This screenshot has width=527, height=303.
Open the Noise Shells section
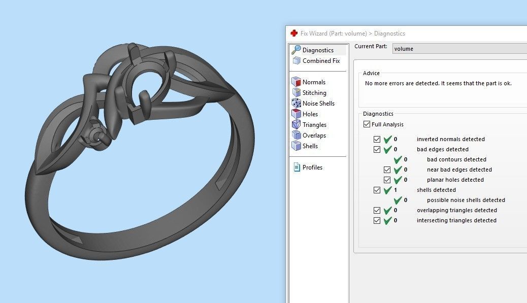(318, 104)
